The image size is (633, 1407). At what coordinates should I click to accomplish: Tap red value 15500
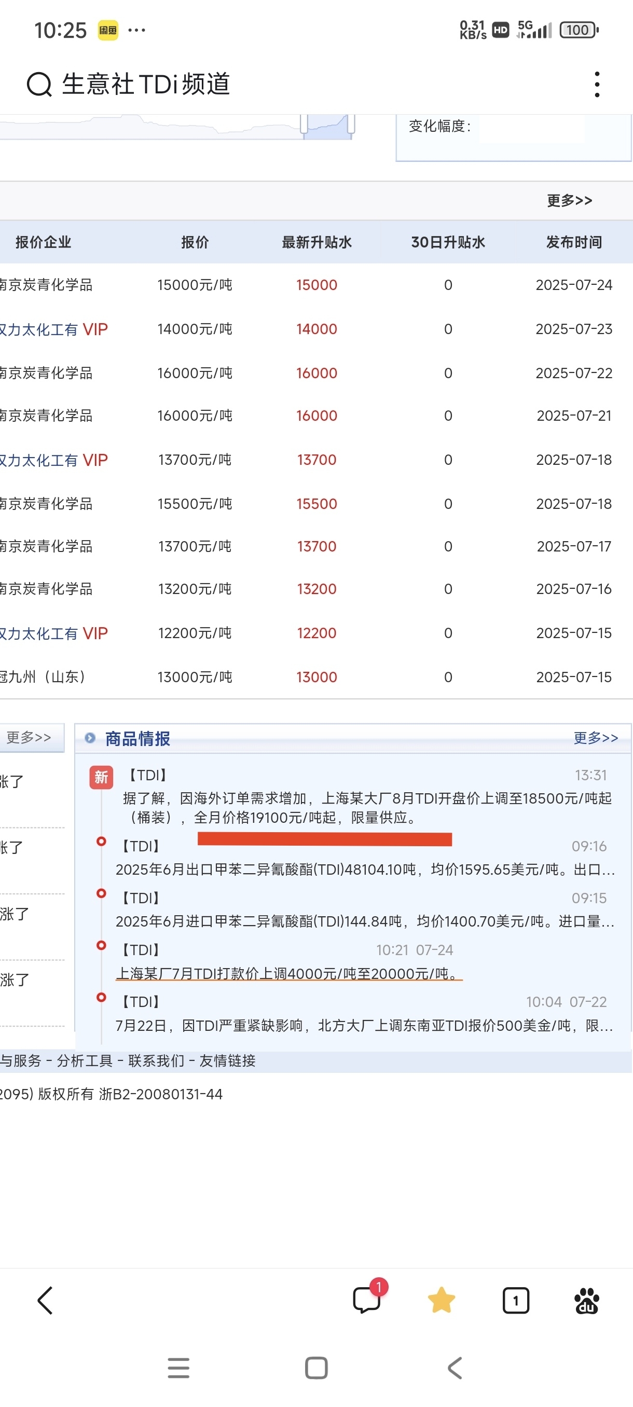point(317,504)
